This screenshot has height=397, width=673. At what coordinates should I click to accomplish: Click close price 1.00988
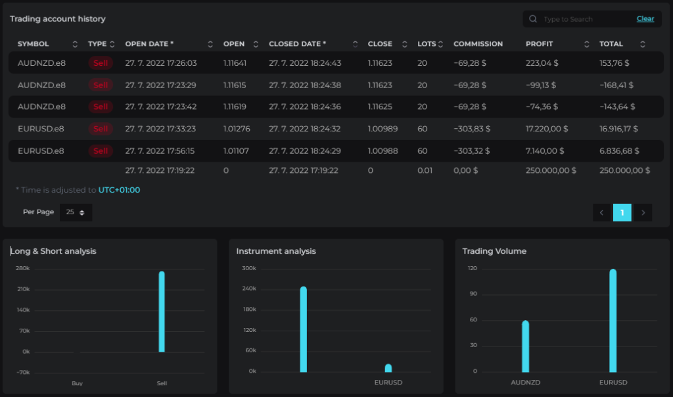383,151
